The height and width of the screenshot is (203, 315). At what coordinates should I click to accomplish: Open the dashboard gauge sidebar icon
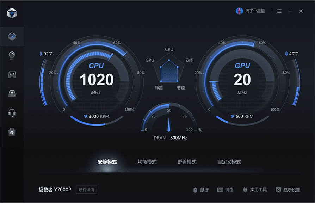12,36
